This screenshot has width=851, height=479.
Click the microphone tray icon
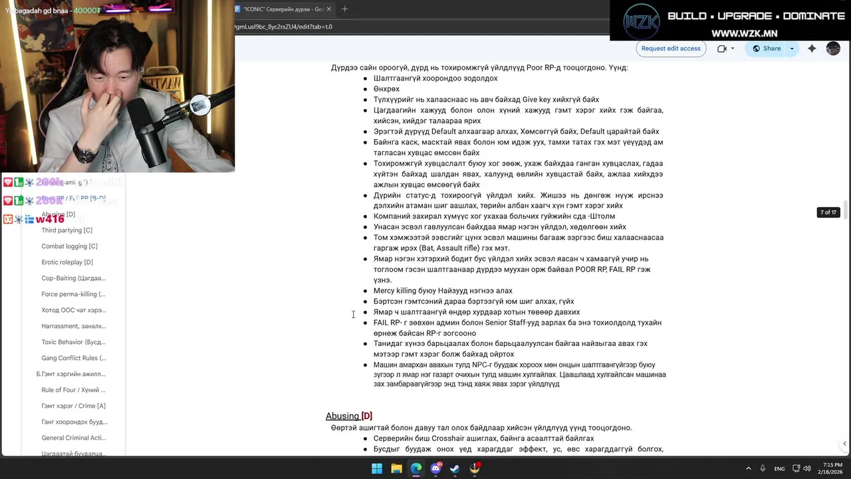763,468
